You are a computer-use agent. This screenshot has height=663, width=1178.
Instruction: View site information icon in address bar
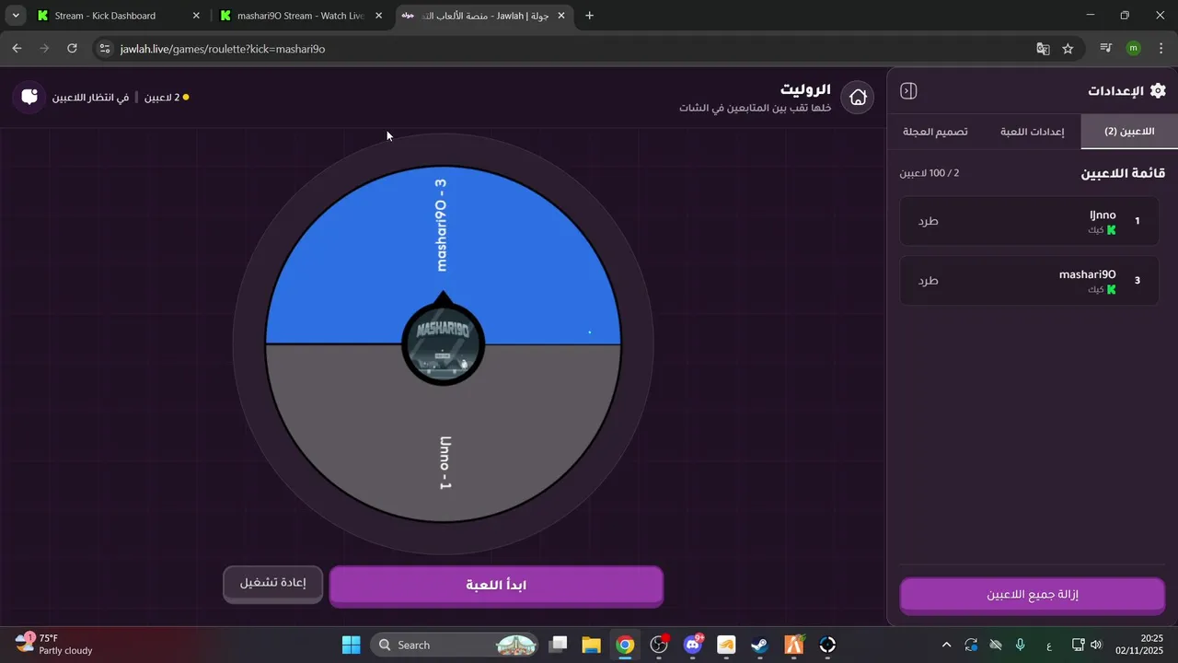[105, 49]
